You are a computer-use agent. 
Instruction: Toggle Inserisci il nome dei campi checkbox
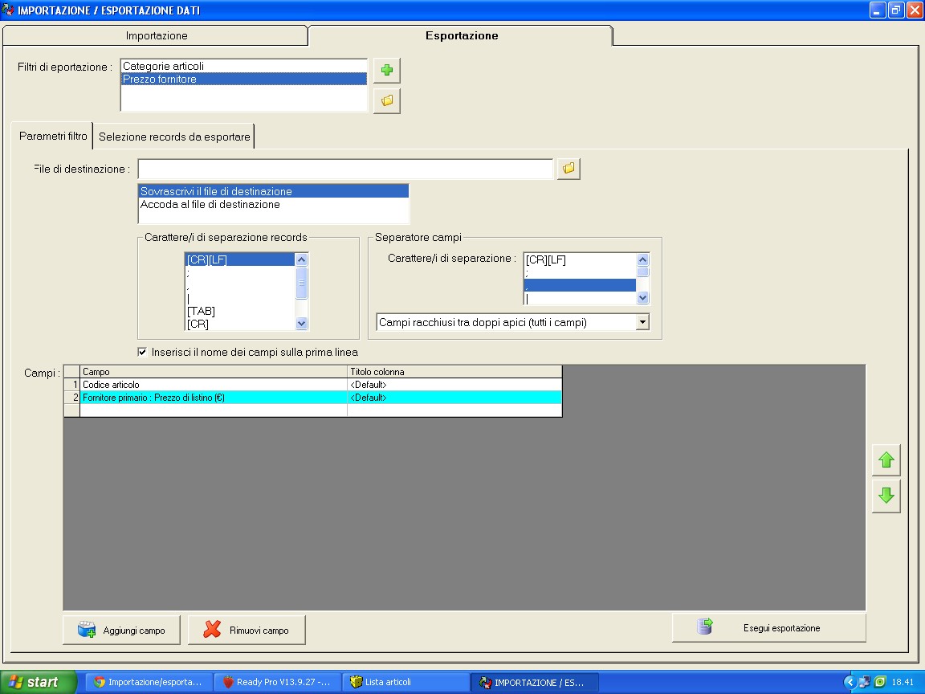(142, 353)
